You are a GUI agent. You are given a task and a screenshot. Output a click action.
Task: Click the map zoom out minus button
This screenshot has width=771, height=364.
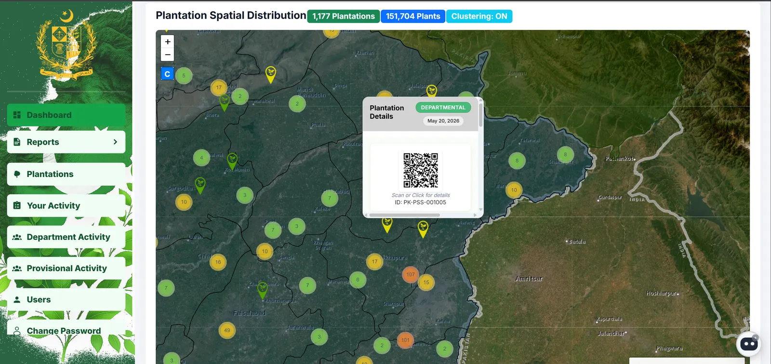[x=167, y=55]
